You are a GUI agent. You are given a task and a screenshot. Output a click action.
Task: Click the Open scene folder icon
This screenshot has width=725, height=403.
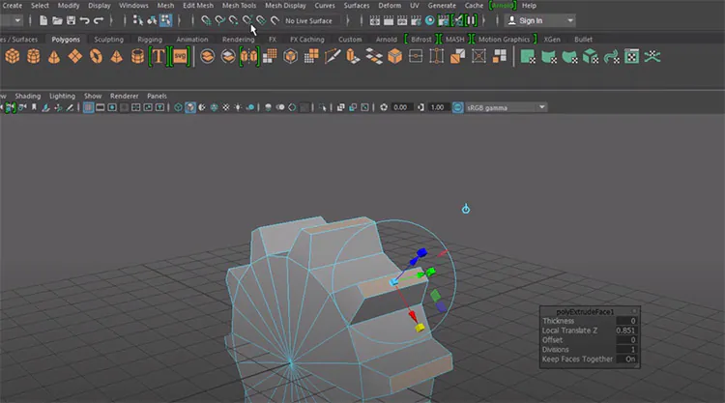pyautogui.click(x=57, y=20)
